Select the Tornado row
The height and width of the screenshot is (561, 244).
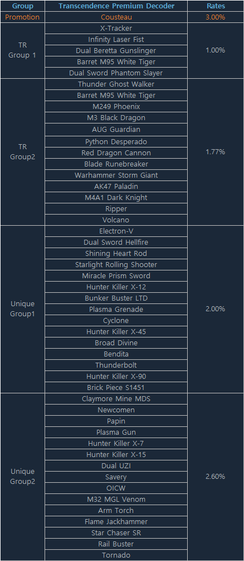(x=116, y=555)
